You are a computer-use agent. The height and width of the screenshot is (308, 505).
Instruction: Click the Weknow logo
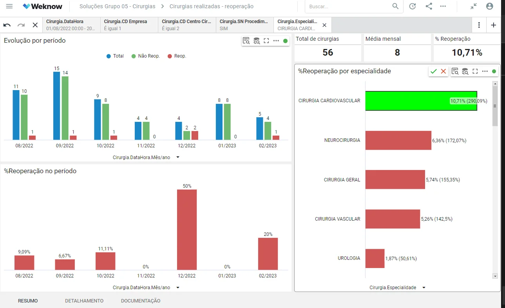tap(42, 6)
